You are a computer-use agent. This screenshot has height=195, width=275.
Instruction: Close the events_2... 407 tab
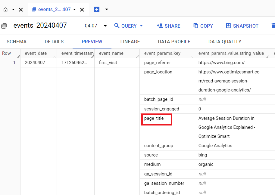pos(82,10)
